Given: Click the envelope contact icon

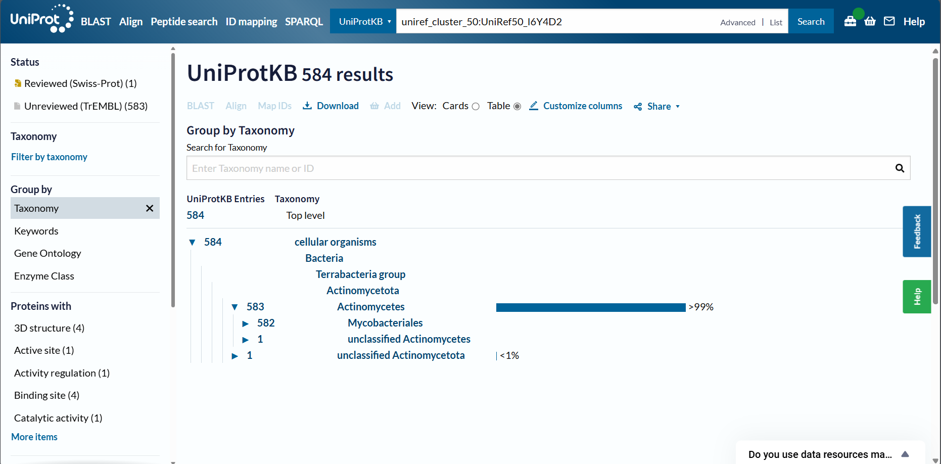Looking at the screenshot, I should click(x=889, y=21).
